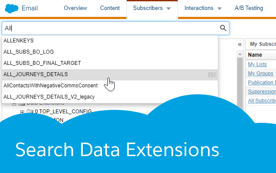
Task: Collapse the left panel with double chevron
Action: click(x=240, y=44)
